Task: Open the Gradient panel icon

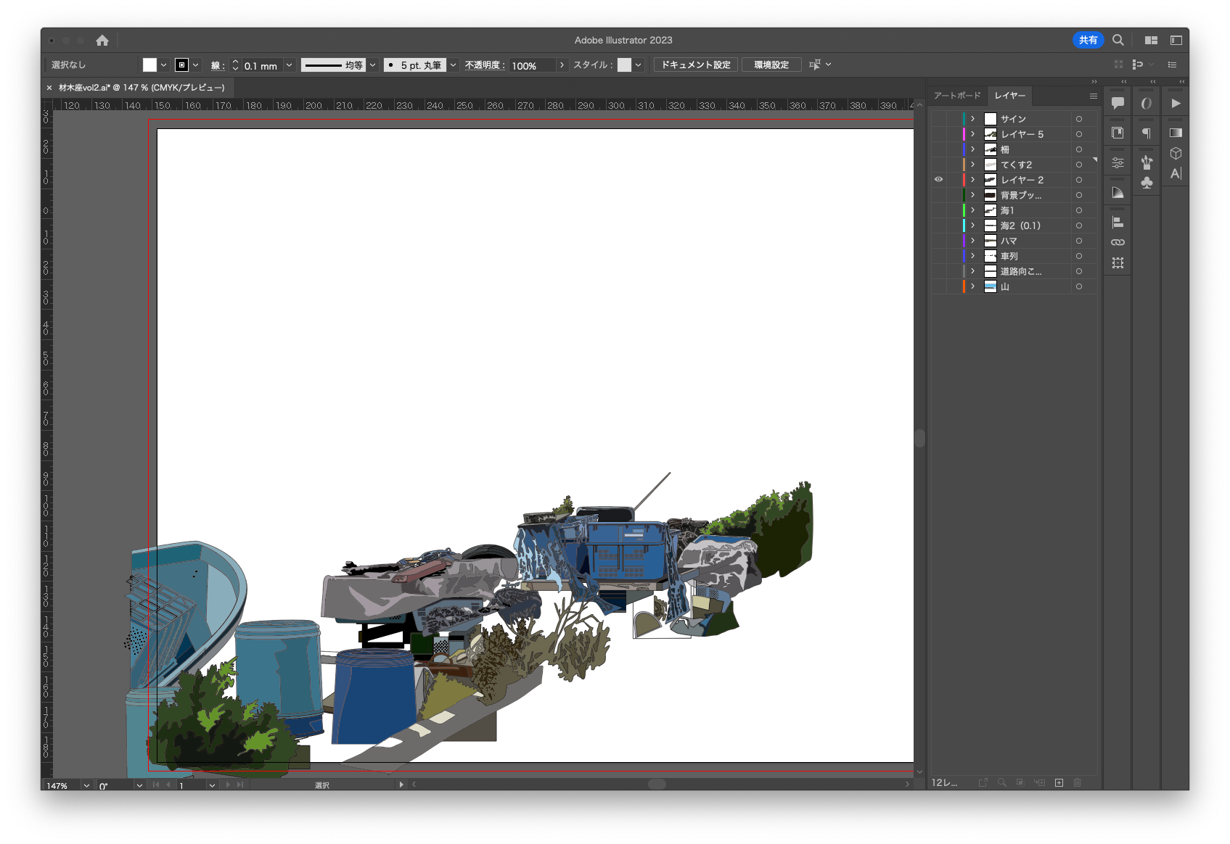Action: pos(1176,133)
